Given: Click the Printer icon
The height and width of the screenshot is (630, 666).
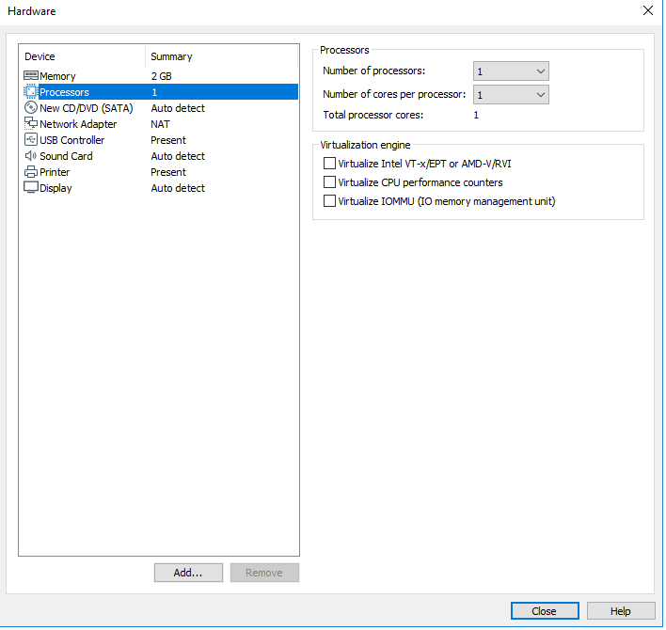Looking at the screenshot, I should (x=31, y=172).
